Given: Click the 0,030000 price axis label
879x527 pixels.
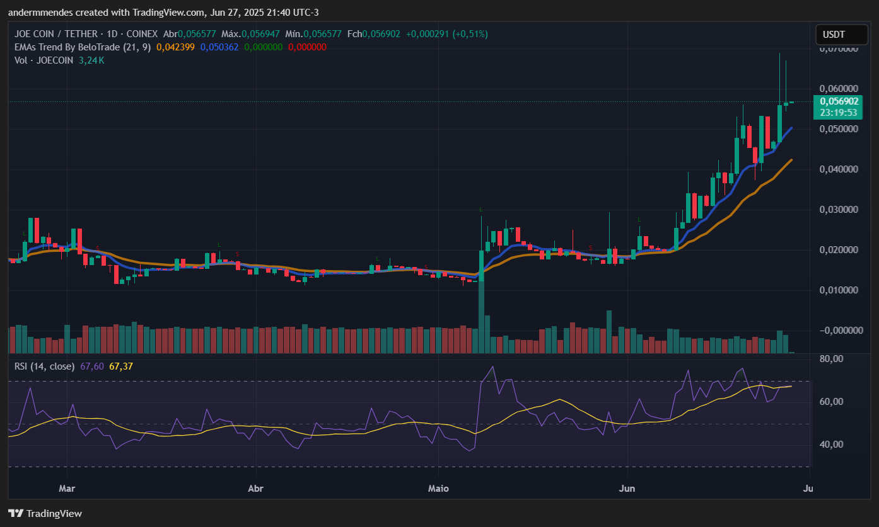Looking at the screenshot, I should 839,209.
